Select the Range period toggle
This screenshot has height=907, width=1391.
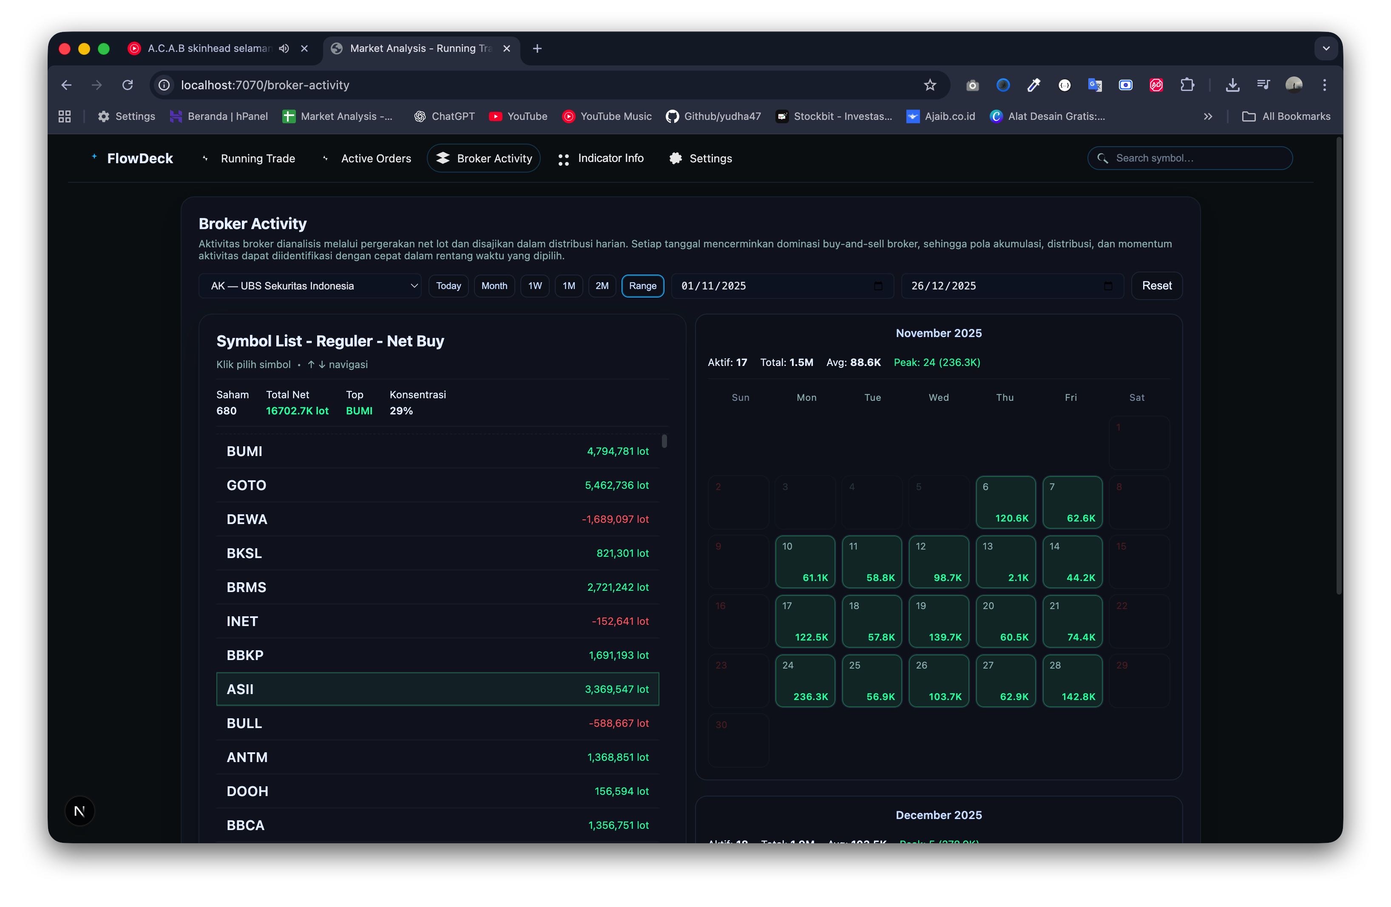pyautogui.click(x=642, y=286)
